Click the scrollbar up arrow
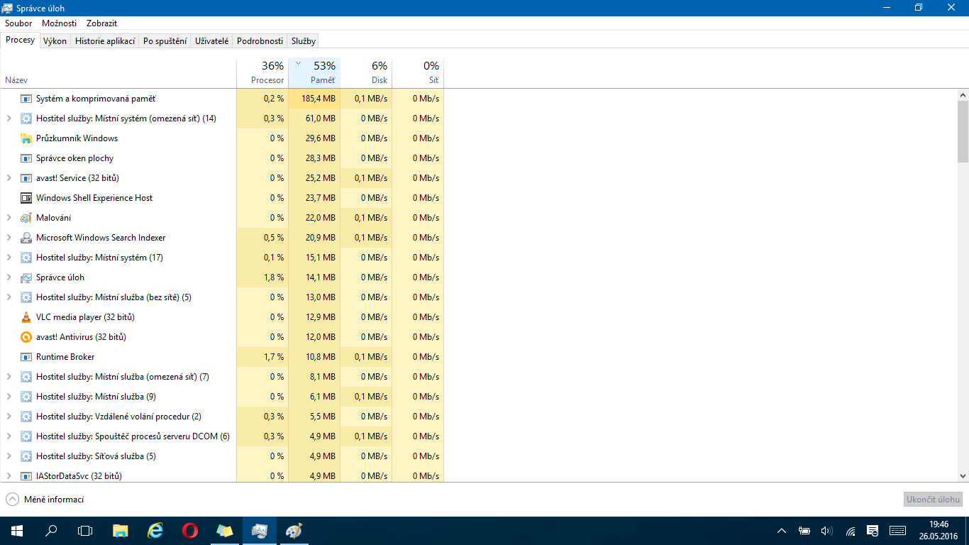Image resolution: width=969 pixels, height=545 pixels. [963, 95]
